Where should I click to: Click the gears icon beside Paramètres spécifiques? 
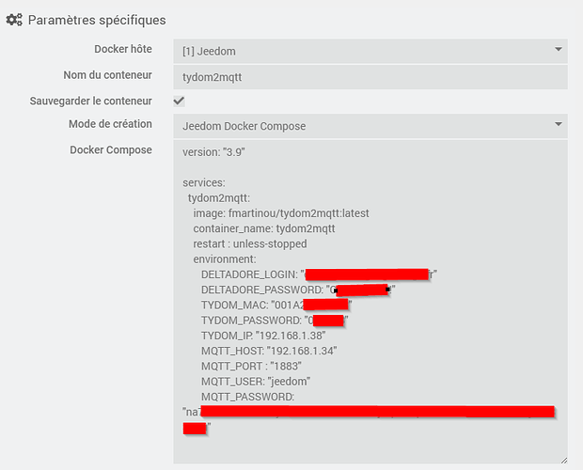pos(14,20)
